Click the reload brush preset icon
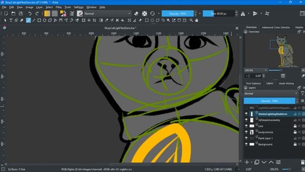Screen dimensions: 305x172 [152, 13]
